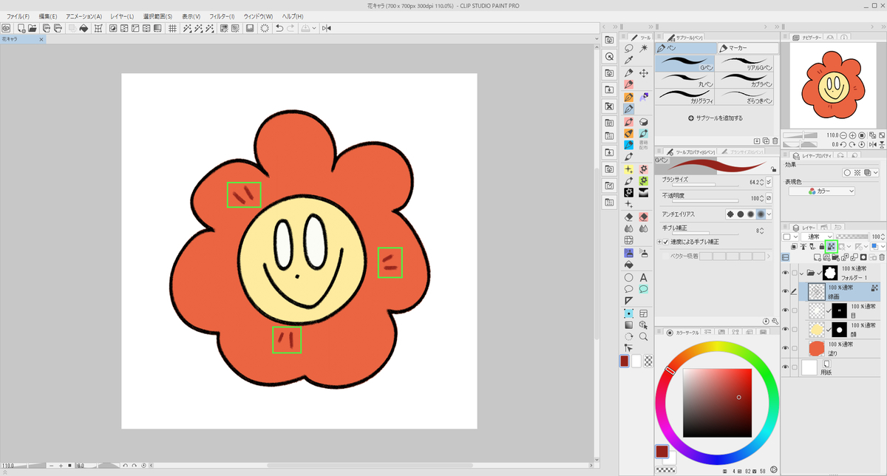The width and height of the screenshot is (887, 476).
Task: Collapse the フォルダー 1 folder arrow
Action: coord(801,273)
